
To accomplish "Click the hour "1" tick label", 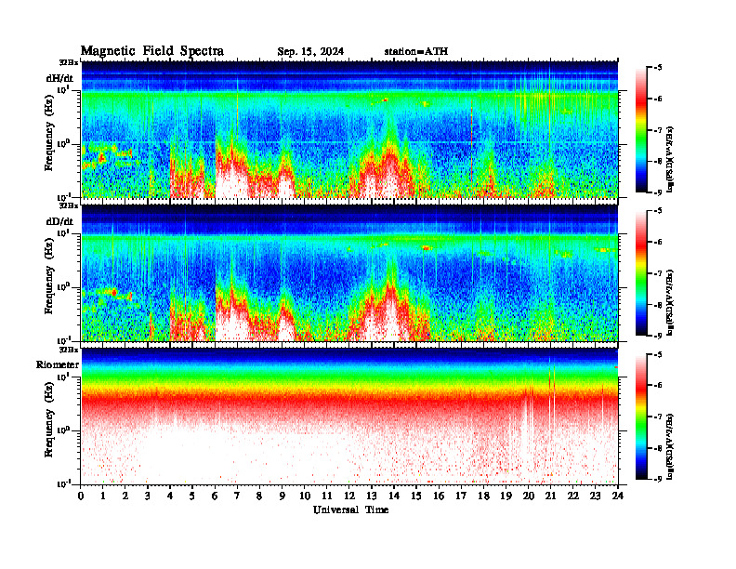I will pyautogui.click(x=103, y=496).
